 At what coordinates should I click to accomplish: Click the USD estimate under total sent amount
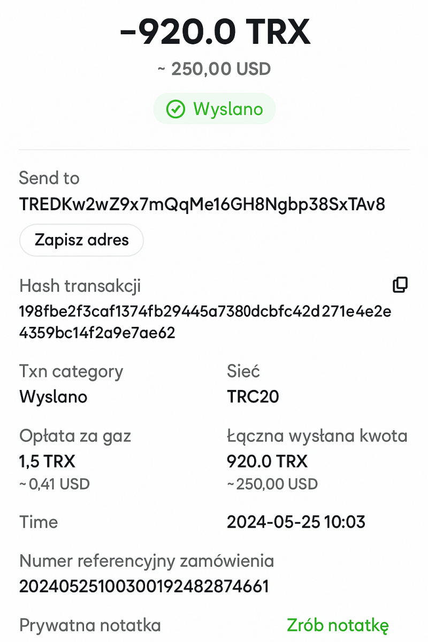[x=273, y=484]
